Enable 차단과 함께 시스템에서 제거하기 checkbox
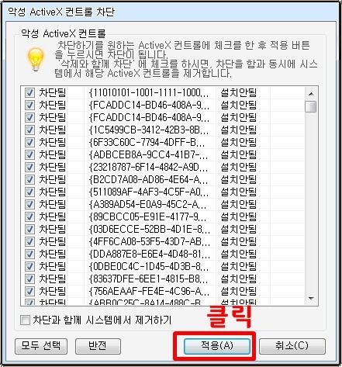342x367 pixels. tap(25, 320)
